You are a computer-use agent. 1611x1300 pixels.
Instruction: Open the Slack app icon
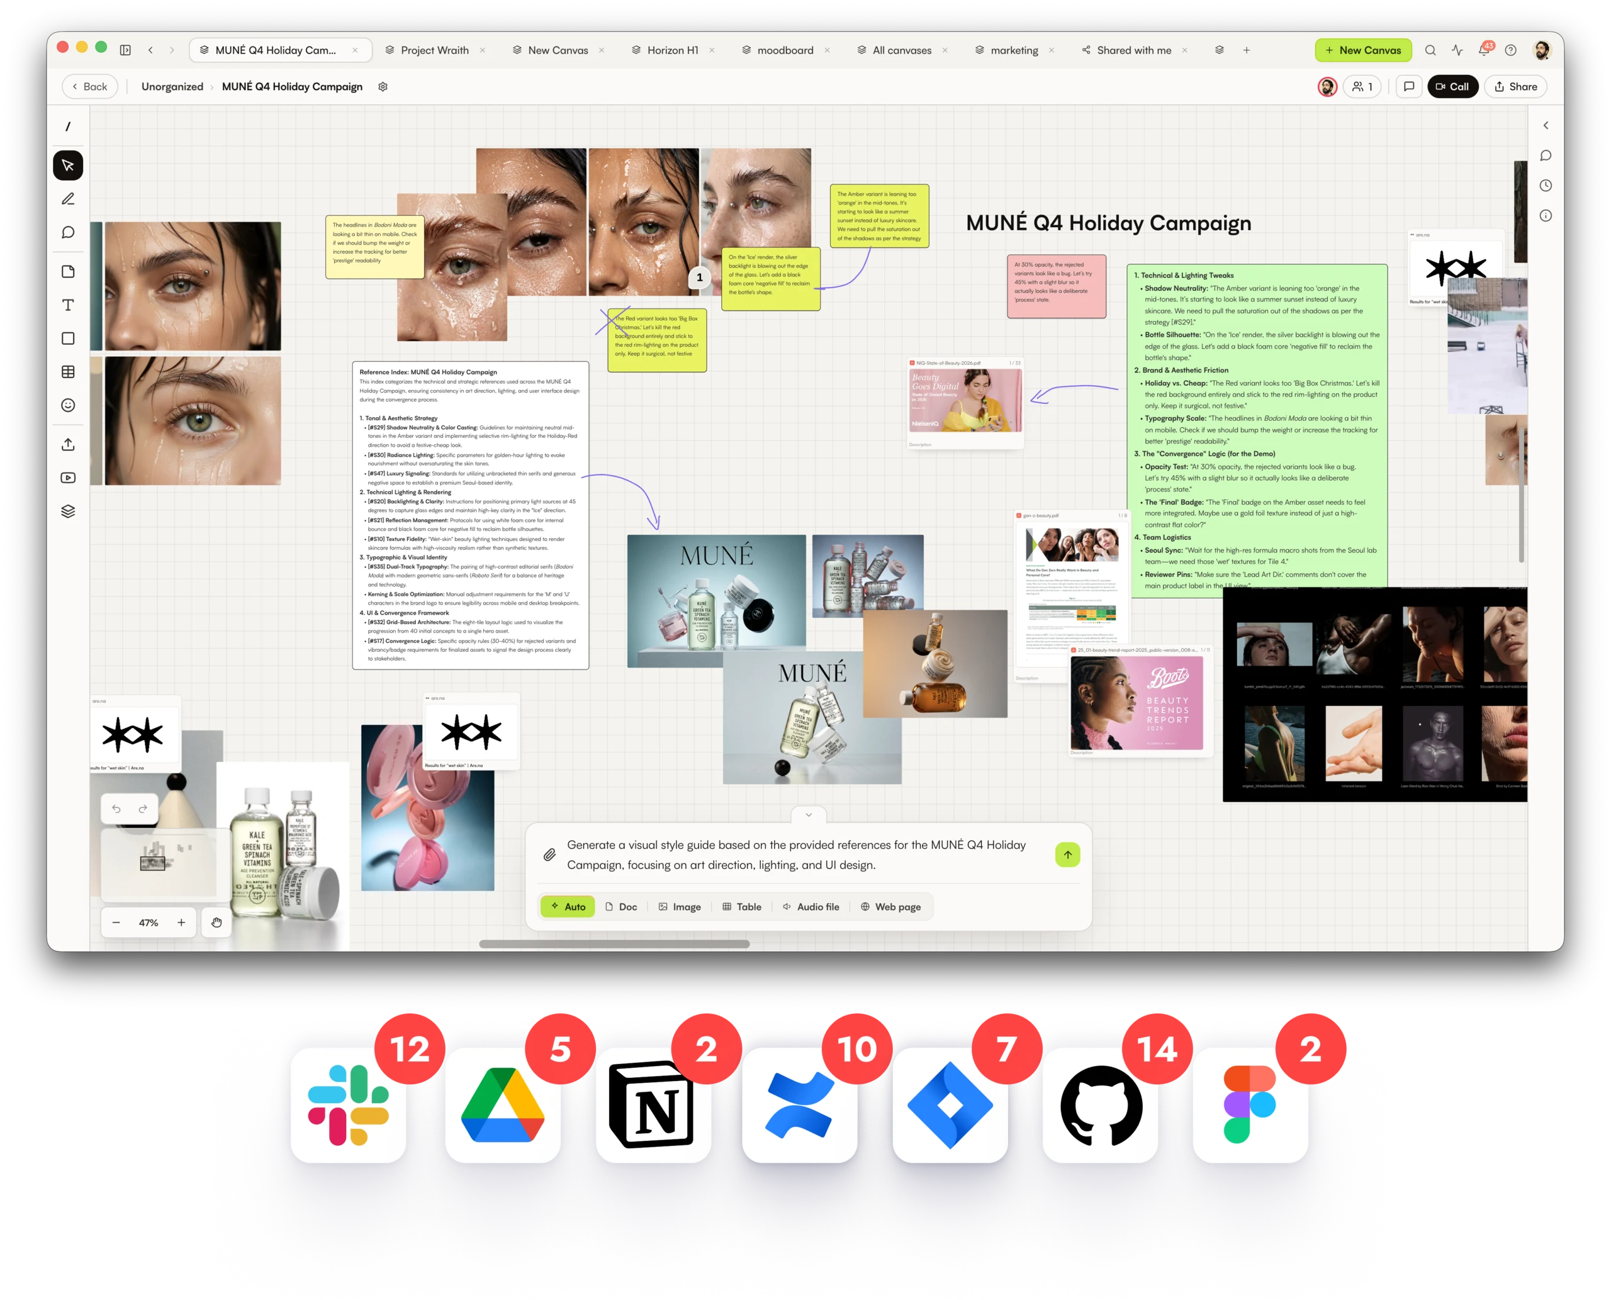pos(348,1106)
